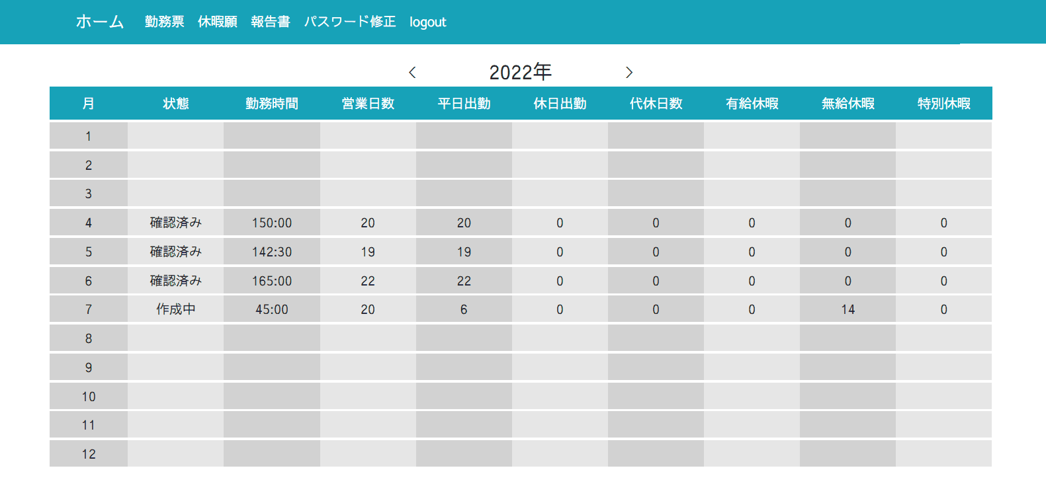Screen dimensions: 1046x499
Task: Click the 有給休暇 column header
Action: [x=752, y=104]
